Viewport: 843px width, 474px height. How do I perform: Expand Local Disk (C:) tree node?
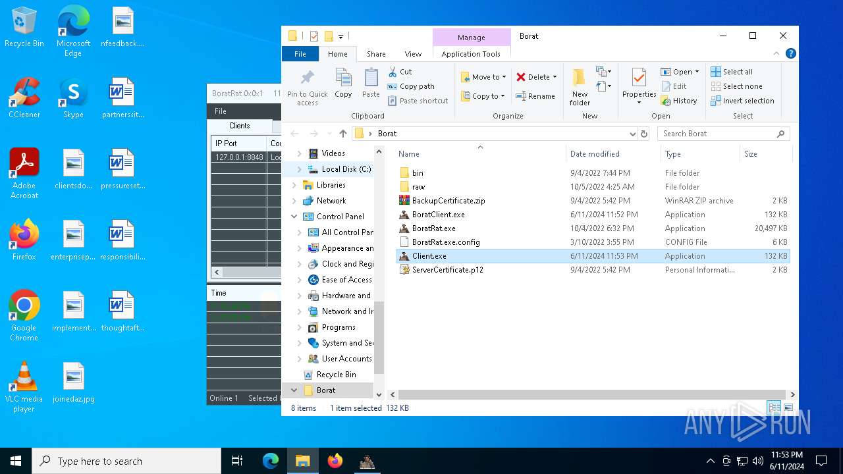299,169
